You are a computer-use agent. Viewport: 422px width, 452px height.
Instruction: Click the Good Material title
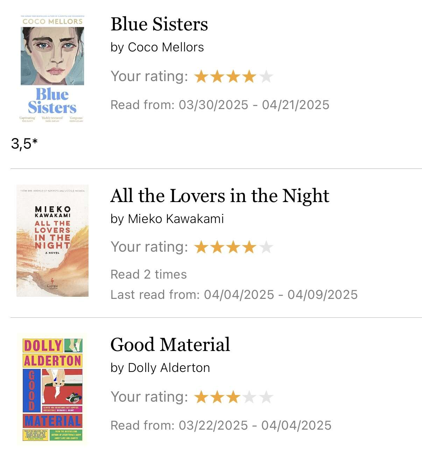tap(170, 345)
